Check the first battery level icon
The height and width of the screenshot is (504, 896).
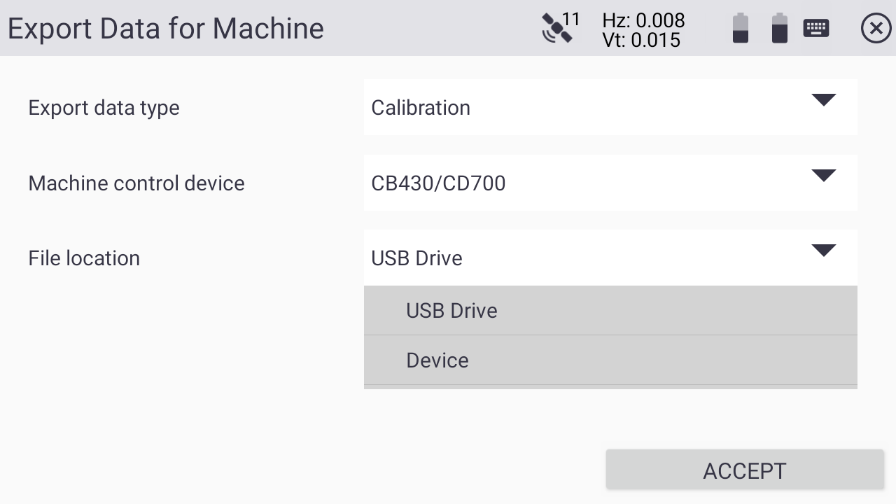[x=741, y=29]
